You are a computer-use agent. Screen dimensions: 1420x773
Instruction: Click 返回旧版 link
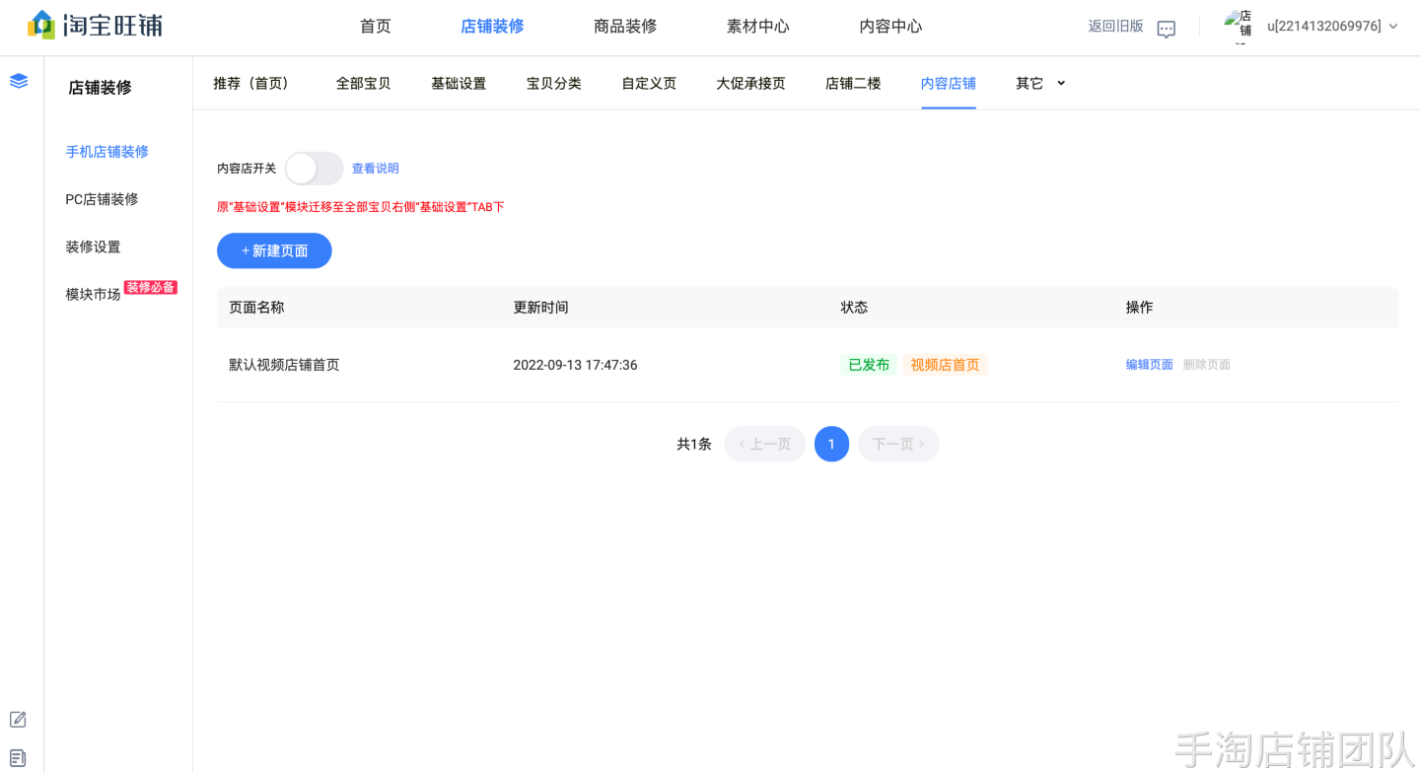[x=1116, y=27]
